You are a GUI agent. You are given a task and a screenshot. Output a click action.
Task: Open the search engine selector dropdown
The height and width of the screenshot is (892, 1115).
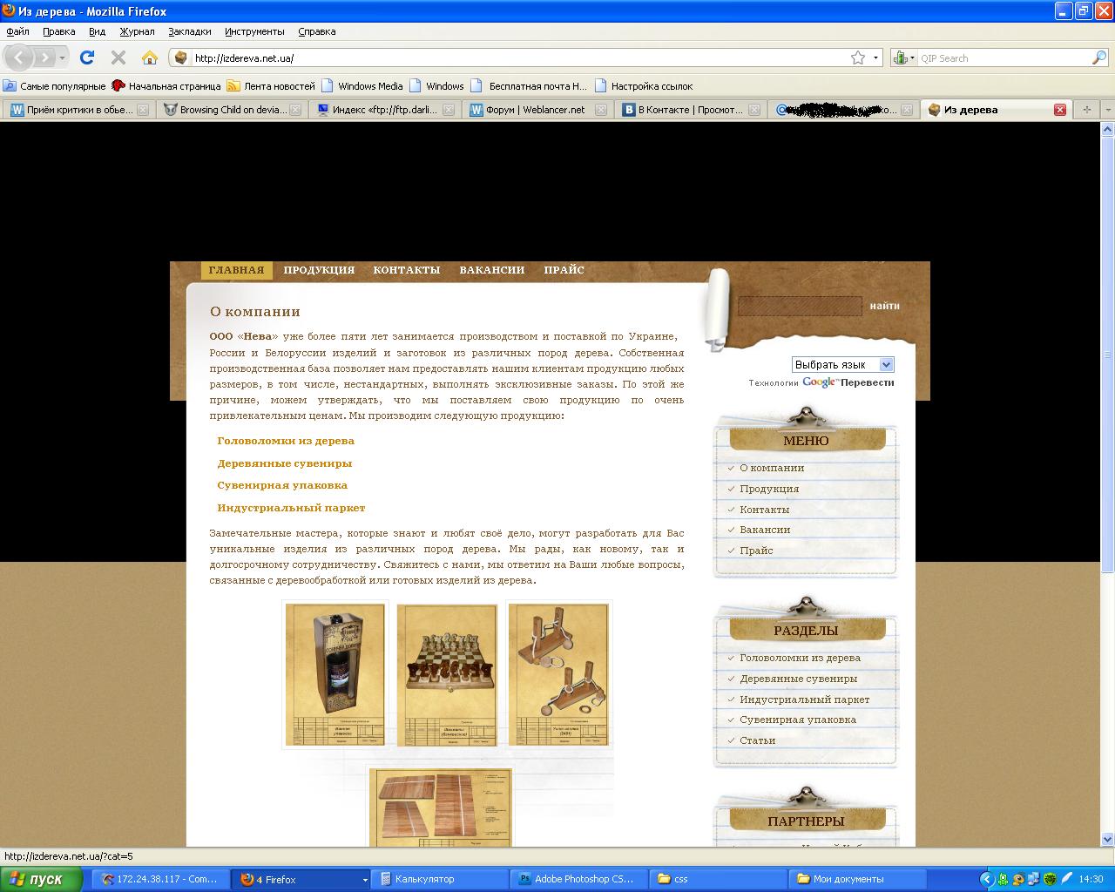coord(905,57)
